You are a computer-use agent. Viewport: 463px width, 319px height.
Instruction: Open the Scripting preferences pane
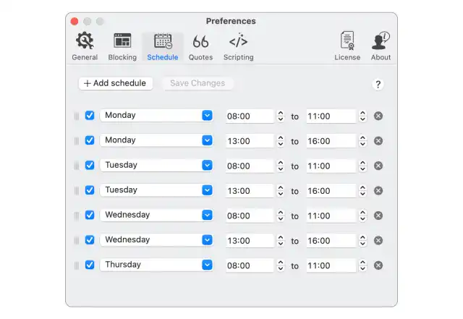coord(238,46)
